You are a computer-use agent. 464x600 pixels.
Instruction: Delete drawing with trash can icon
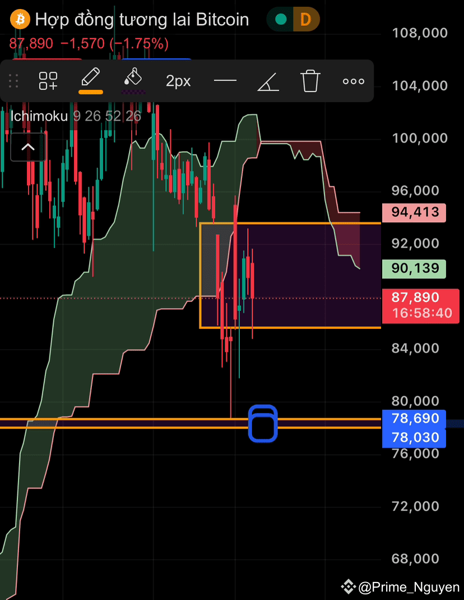(x=310, y=81)
